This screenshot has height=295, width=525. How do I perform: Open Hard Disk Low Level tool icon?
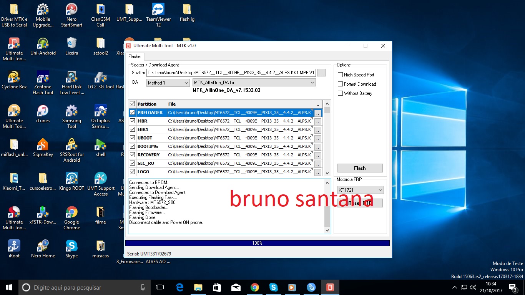(71, 83)
